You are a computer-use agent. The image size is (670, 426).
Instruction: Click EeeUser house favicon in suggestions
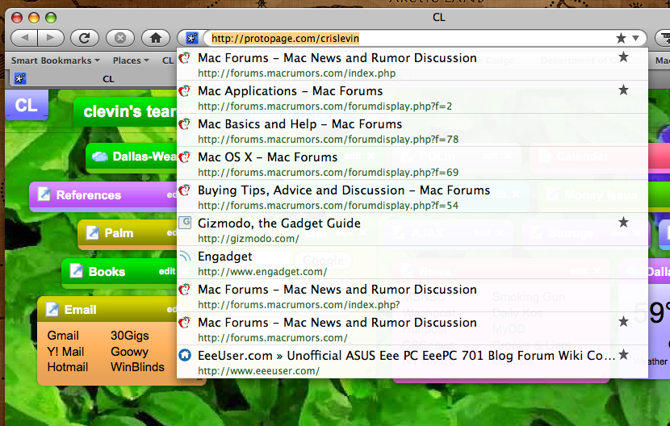[185, 355]
